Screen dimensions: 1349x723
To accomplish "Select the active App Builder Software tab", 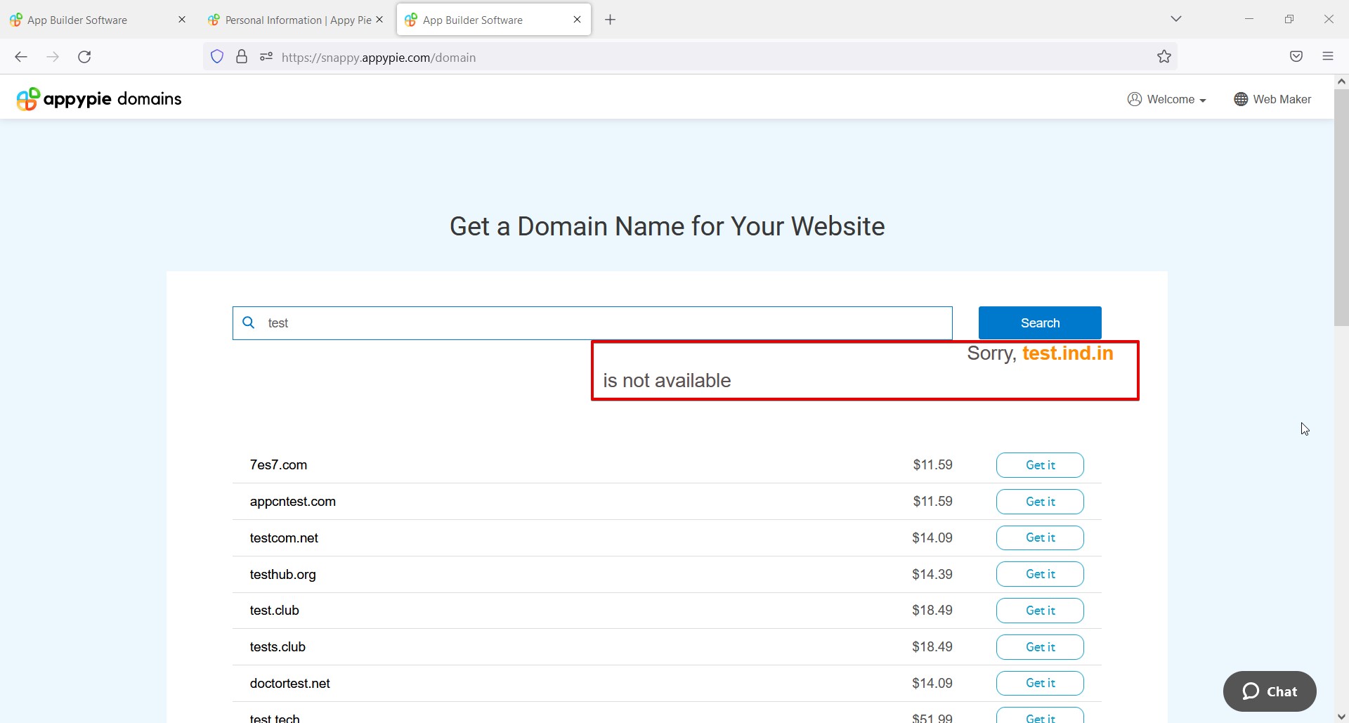I will pyautogui.click(x=494, y=20).
